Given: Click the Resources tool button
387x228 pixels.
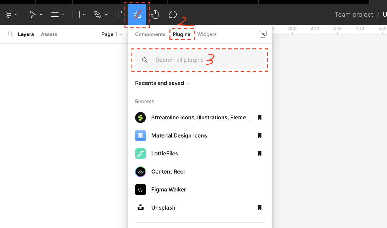Looking at the screenshot, I should [137, 14].
